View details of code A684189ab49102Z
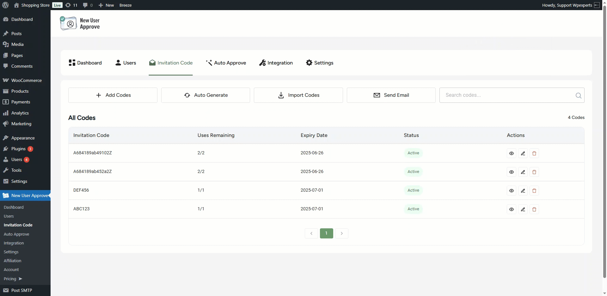Screen dimensions: 607x296 [x=512, y=153]
